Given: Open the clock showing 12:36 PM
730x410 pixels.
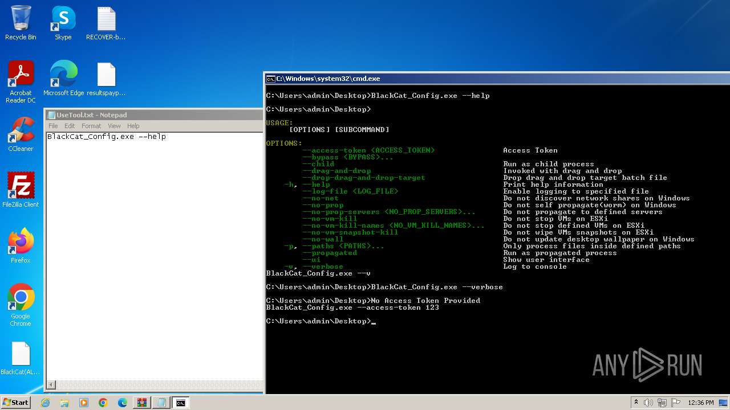Looking at the screenshot, I should point(701,403).
